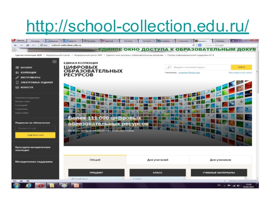Bookmark page with the star icon
The height and width of the screenshot is (206, 275).
tap(194, 45)
